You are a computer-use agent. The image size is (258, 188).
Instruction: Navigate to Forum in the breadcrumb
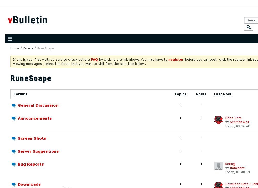28,48
